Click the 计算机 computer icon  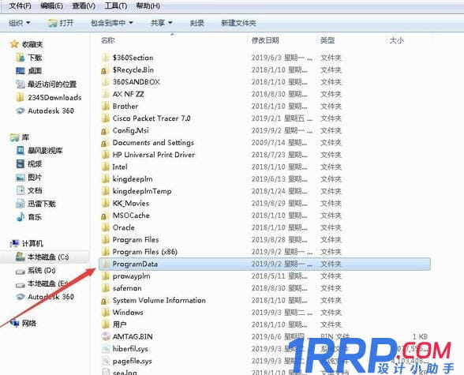14,244
